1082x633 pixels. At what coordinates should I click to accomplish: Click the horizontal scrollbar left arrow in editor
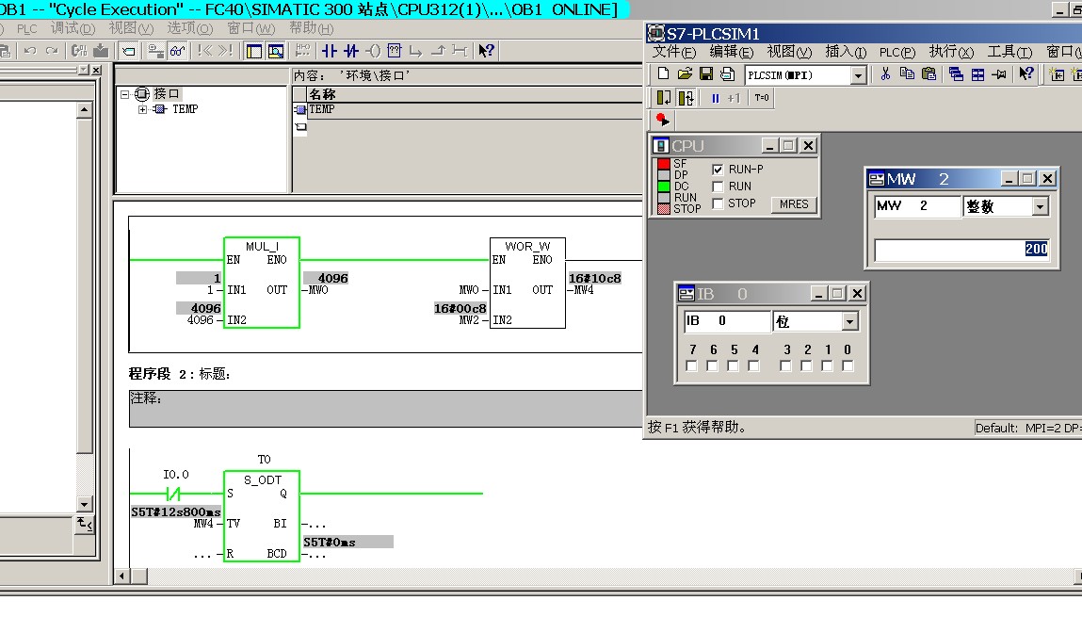click(x=122, y=576)
